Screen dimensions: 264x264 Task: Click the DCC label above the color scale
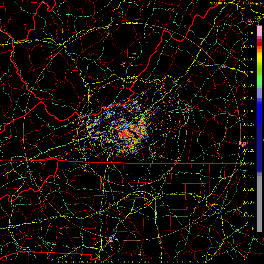258,18
